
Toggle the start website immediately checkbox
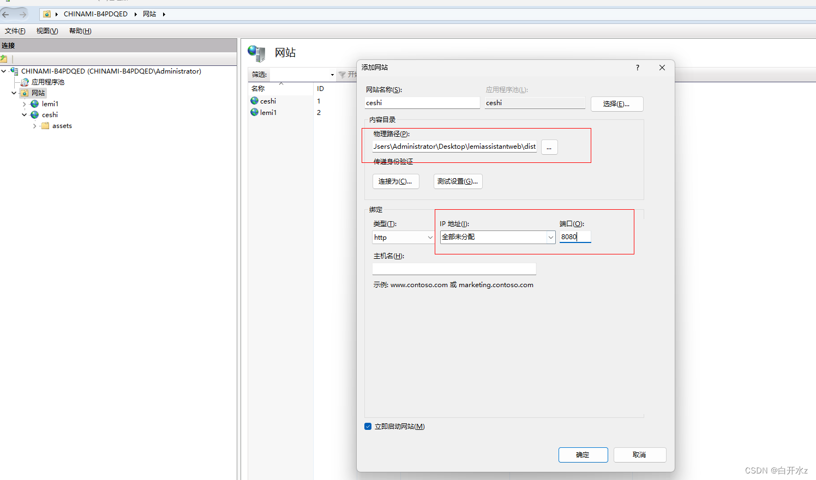(368, 427)
